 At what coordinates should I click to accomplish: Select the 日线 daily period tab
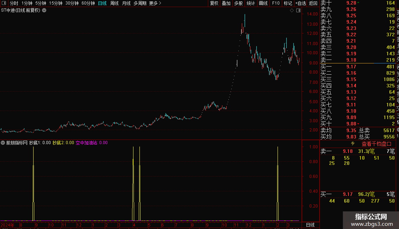[x=102, y=3]
